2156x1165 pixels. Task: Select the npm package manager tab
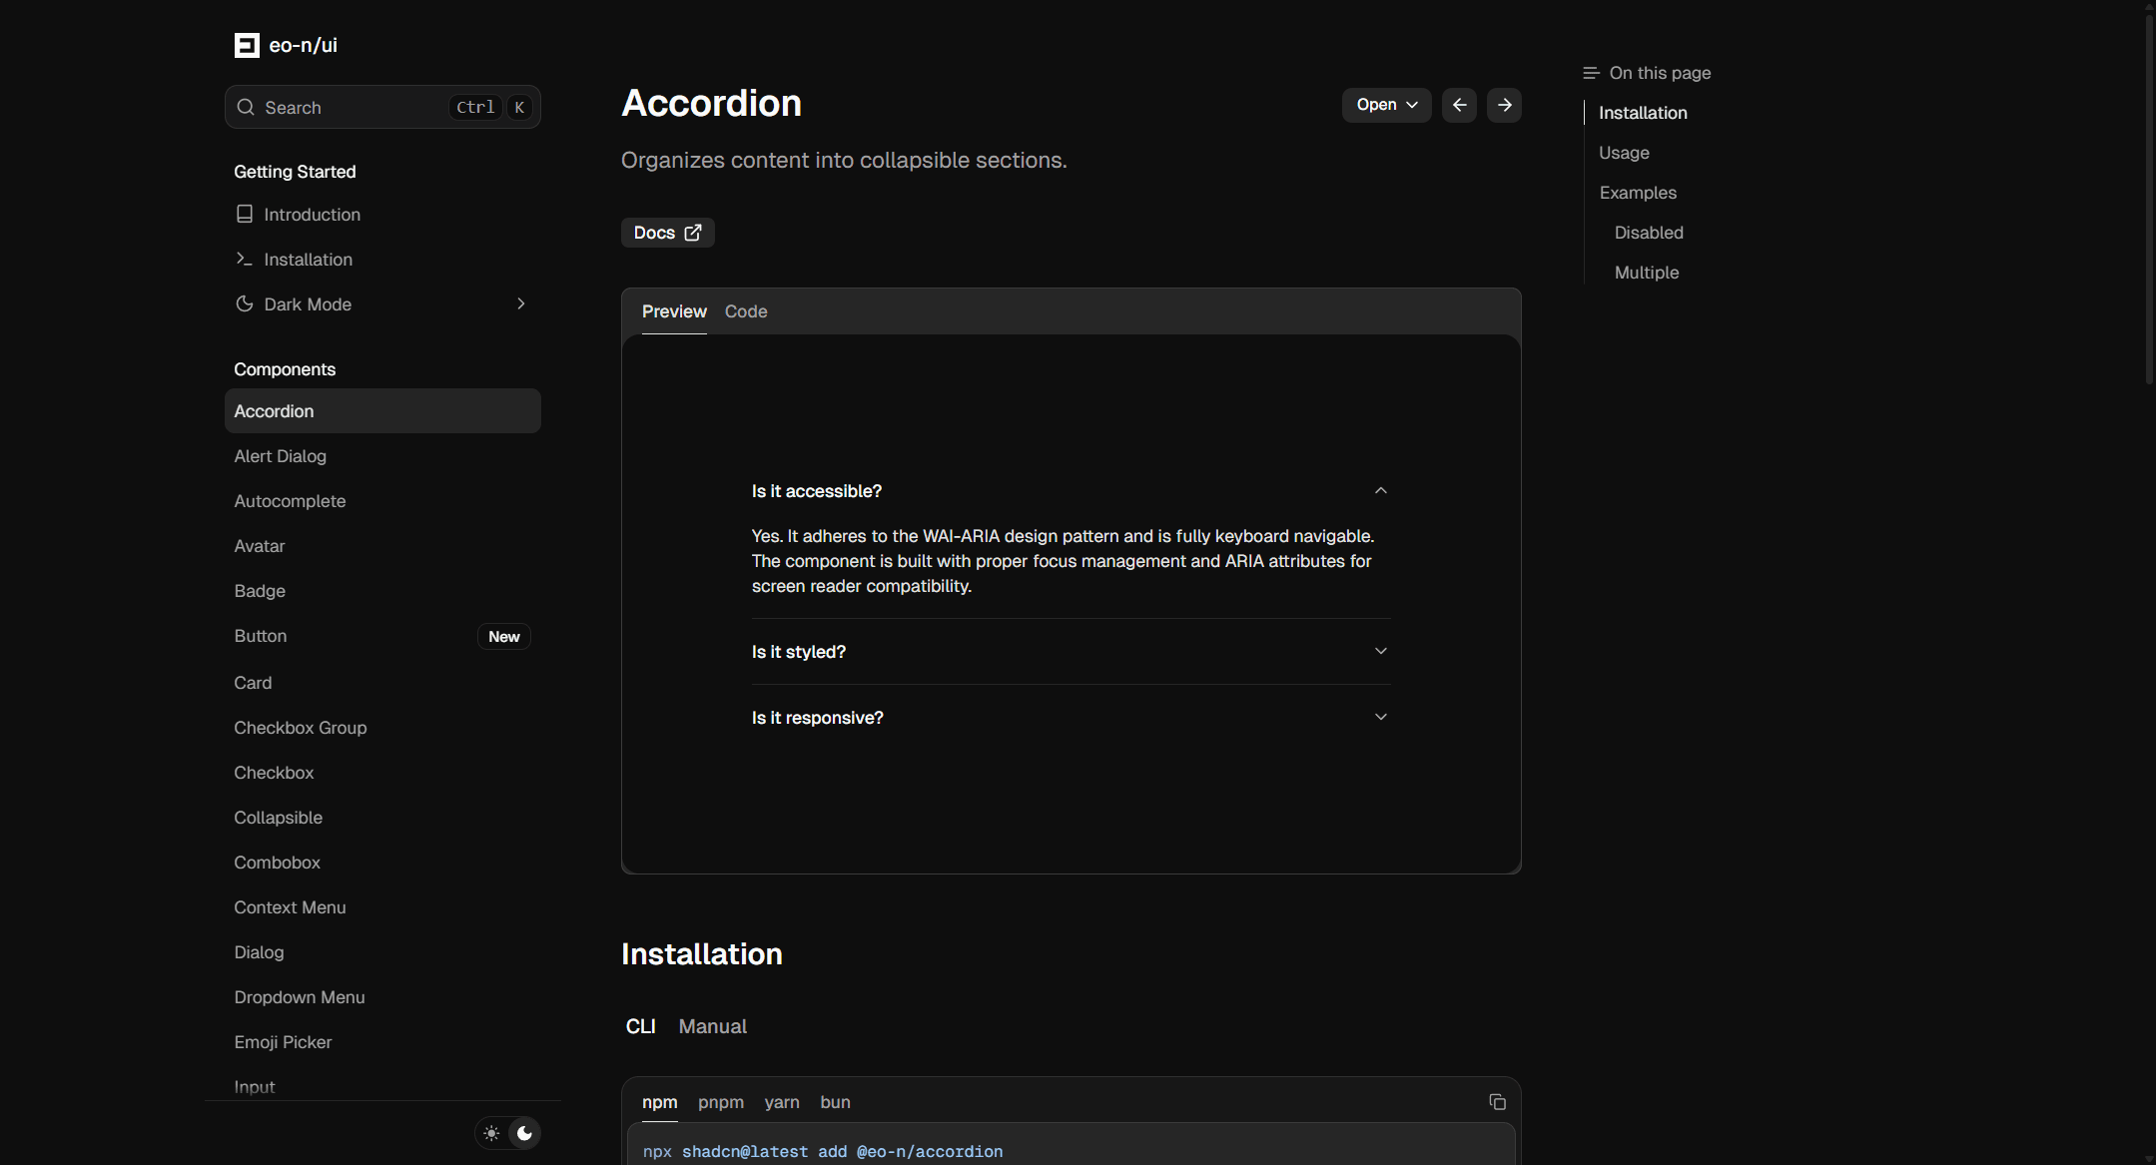[x=659, y=1102]
